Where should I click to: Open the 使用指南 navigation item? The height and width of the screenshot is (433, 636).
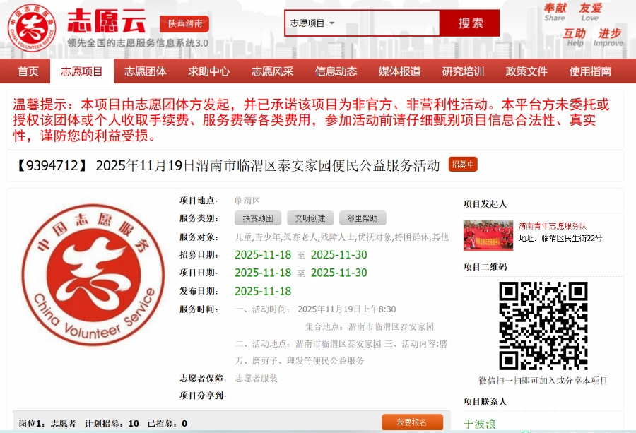tap(591, 71)
